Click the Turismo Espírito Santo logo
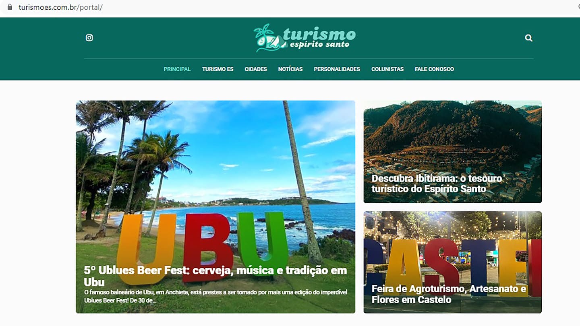 [x=304, y=37]
